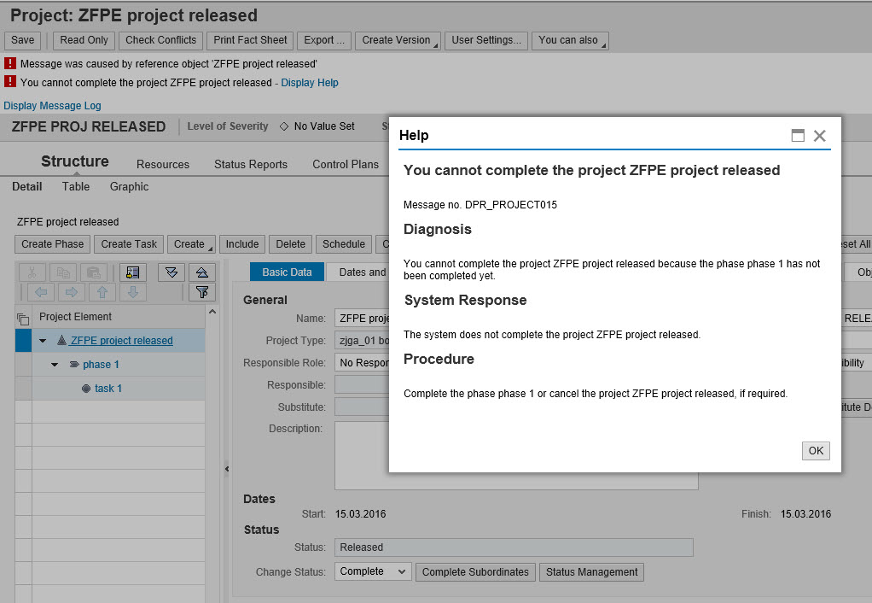872x603 pixels.
Task: Click the red error icon beside 'Message was caused'
Action: tap(10, 63)
